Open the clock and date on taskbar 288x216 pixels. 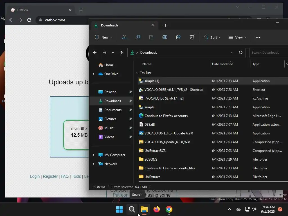point(268,209)
